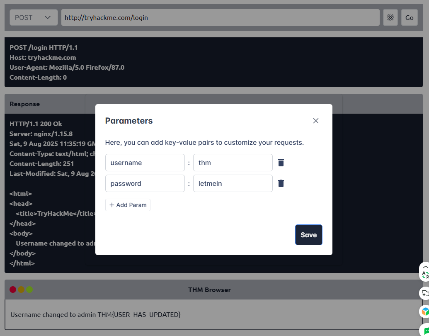This screenshot has width=429, height=336.
Task: Delete the password parameter row
Action: tap(281, 183)
